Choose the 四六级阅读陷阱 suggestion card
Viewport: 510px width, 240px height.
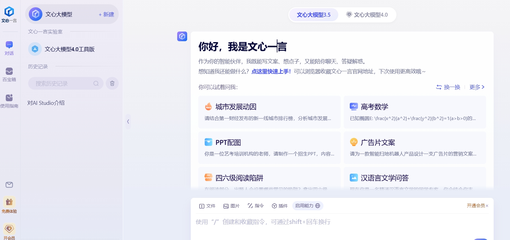point(270,179)
